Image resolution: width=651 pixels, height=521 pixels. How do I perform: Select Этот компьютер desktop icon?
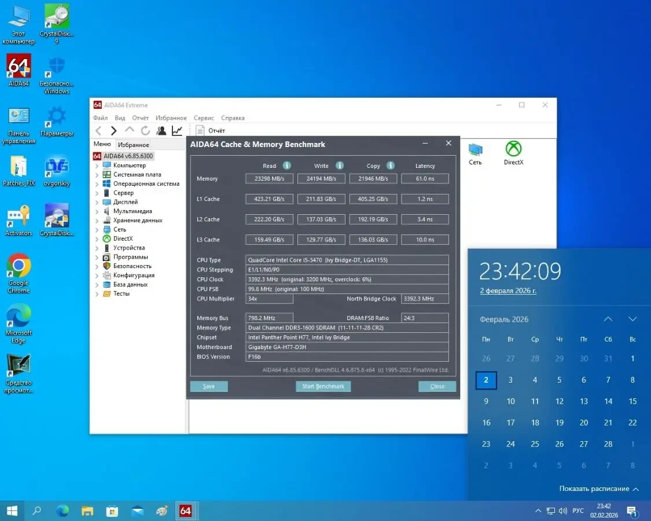coord(19,24)
